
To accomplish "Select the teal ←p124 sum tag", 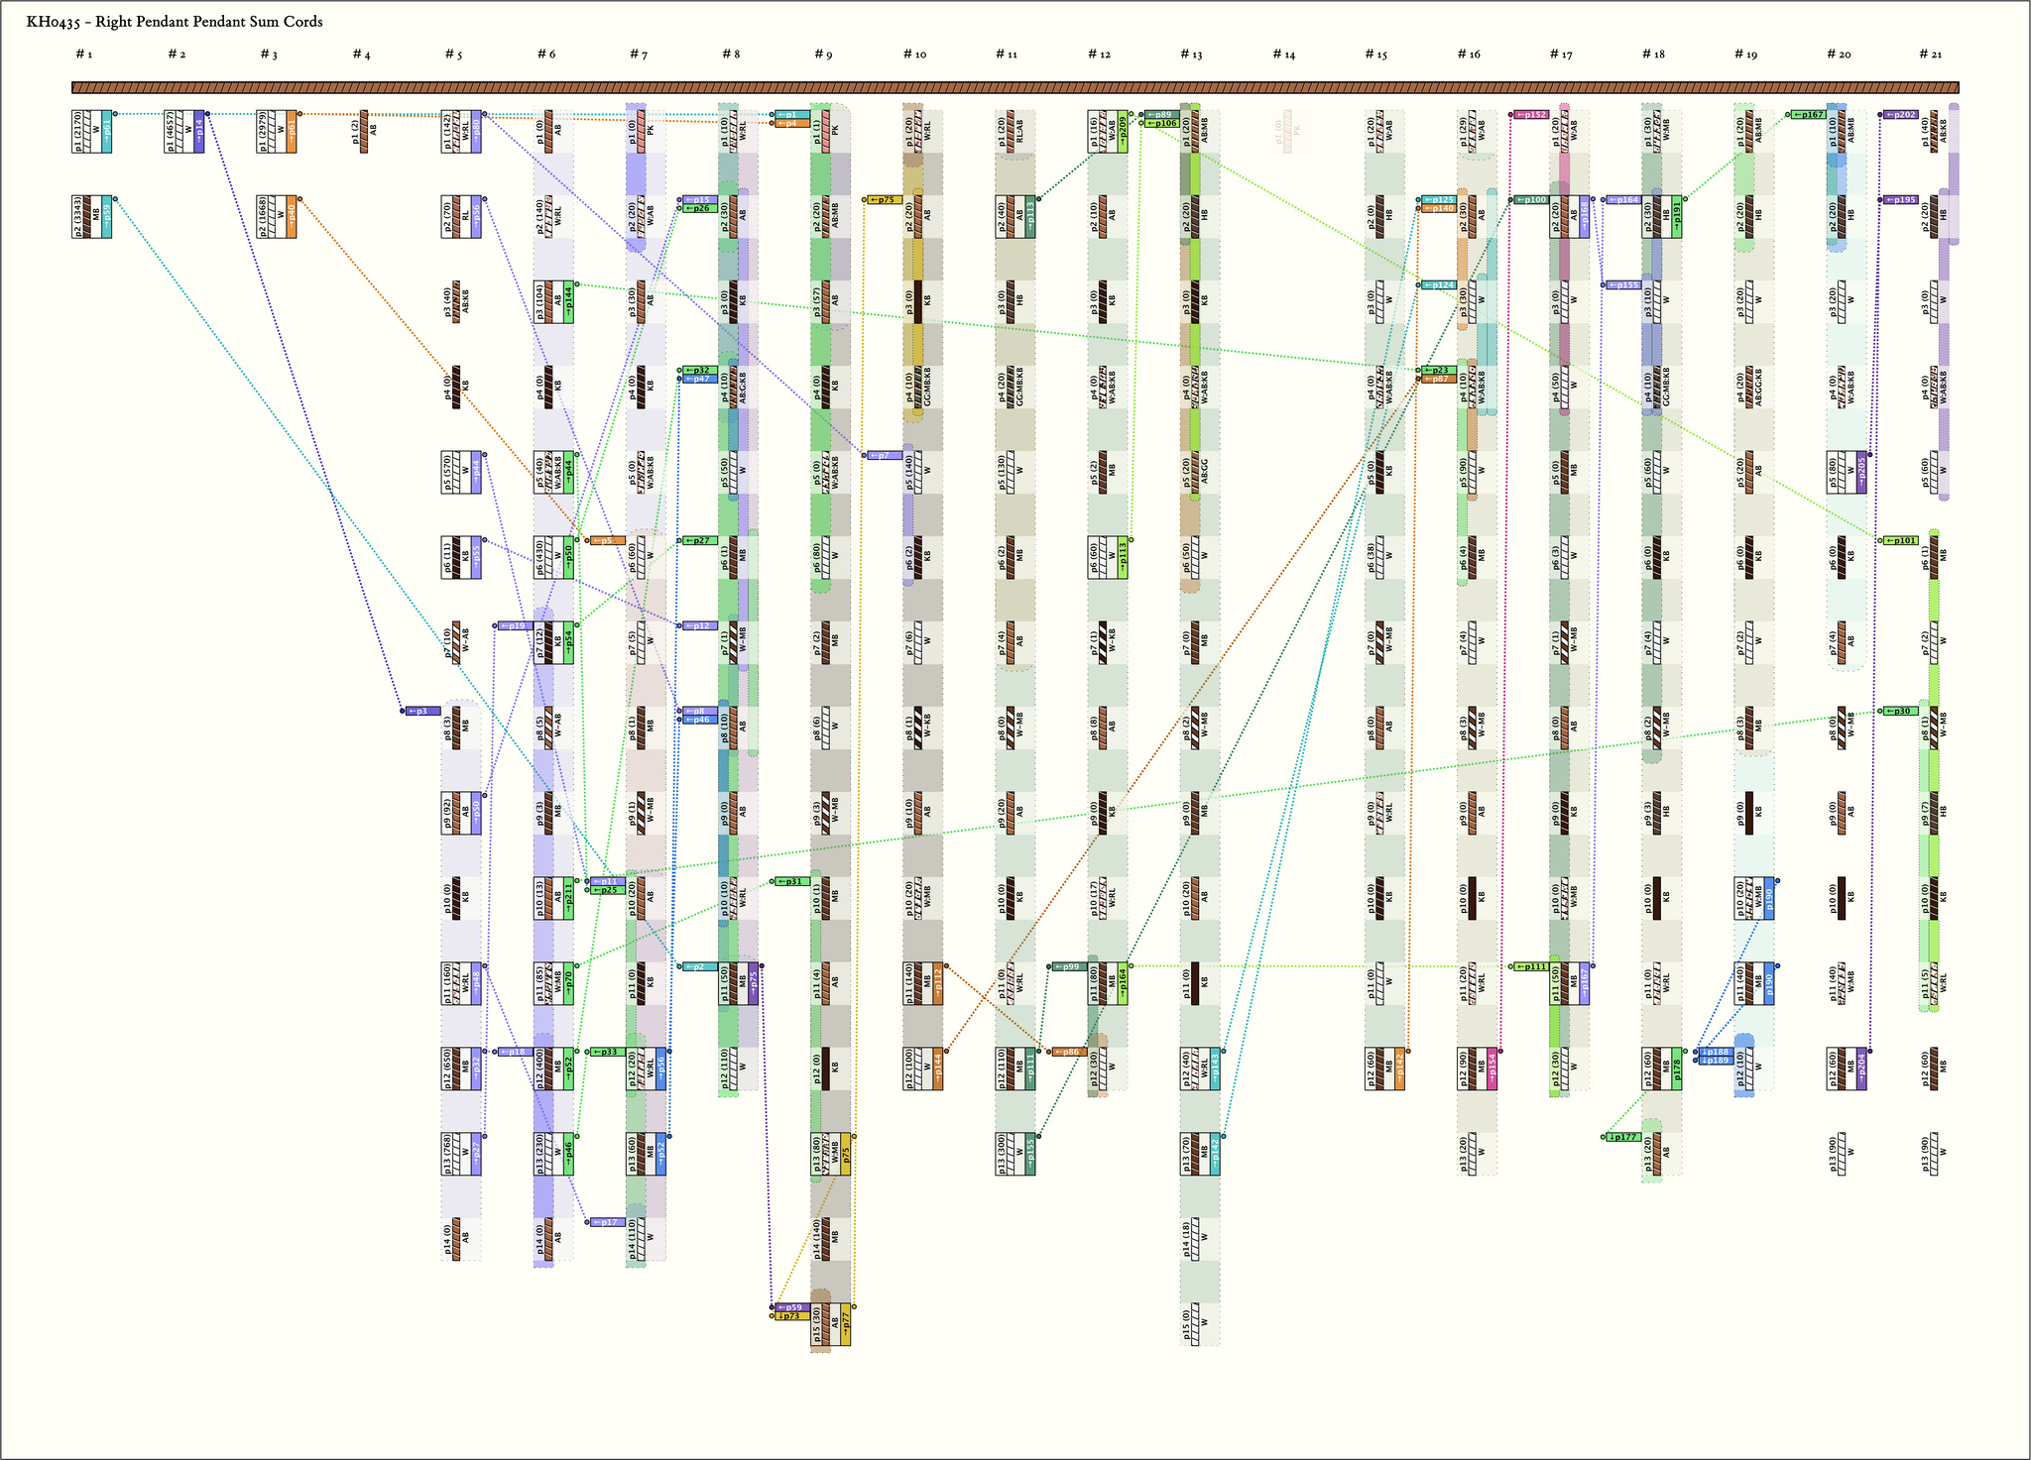I will tap(1439, 285).
